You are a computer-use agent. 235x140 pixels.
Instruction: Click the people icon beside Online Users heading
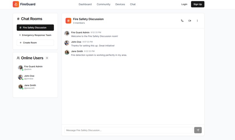point(18,58)
